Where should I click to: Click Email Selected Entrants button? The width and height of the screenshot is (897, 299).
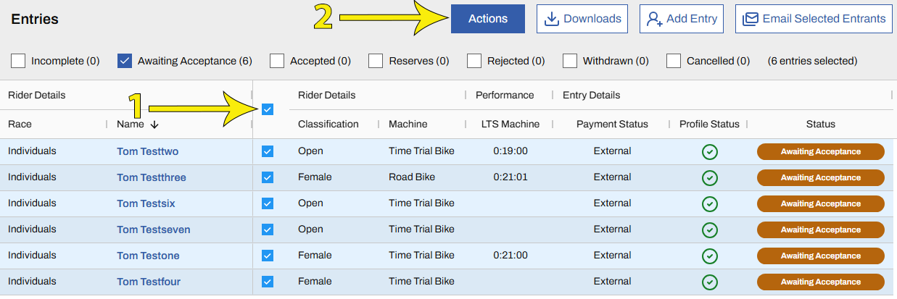814,19
